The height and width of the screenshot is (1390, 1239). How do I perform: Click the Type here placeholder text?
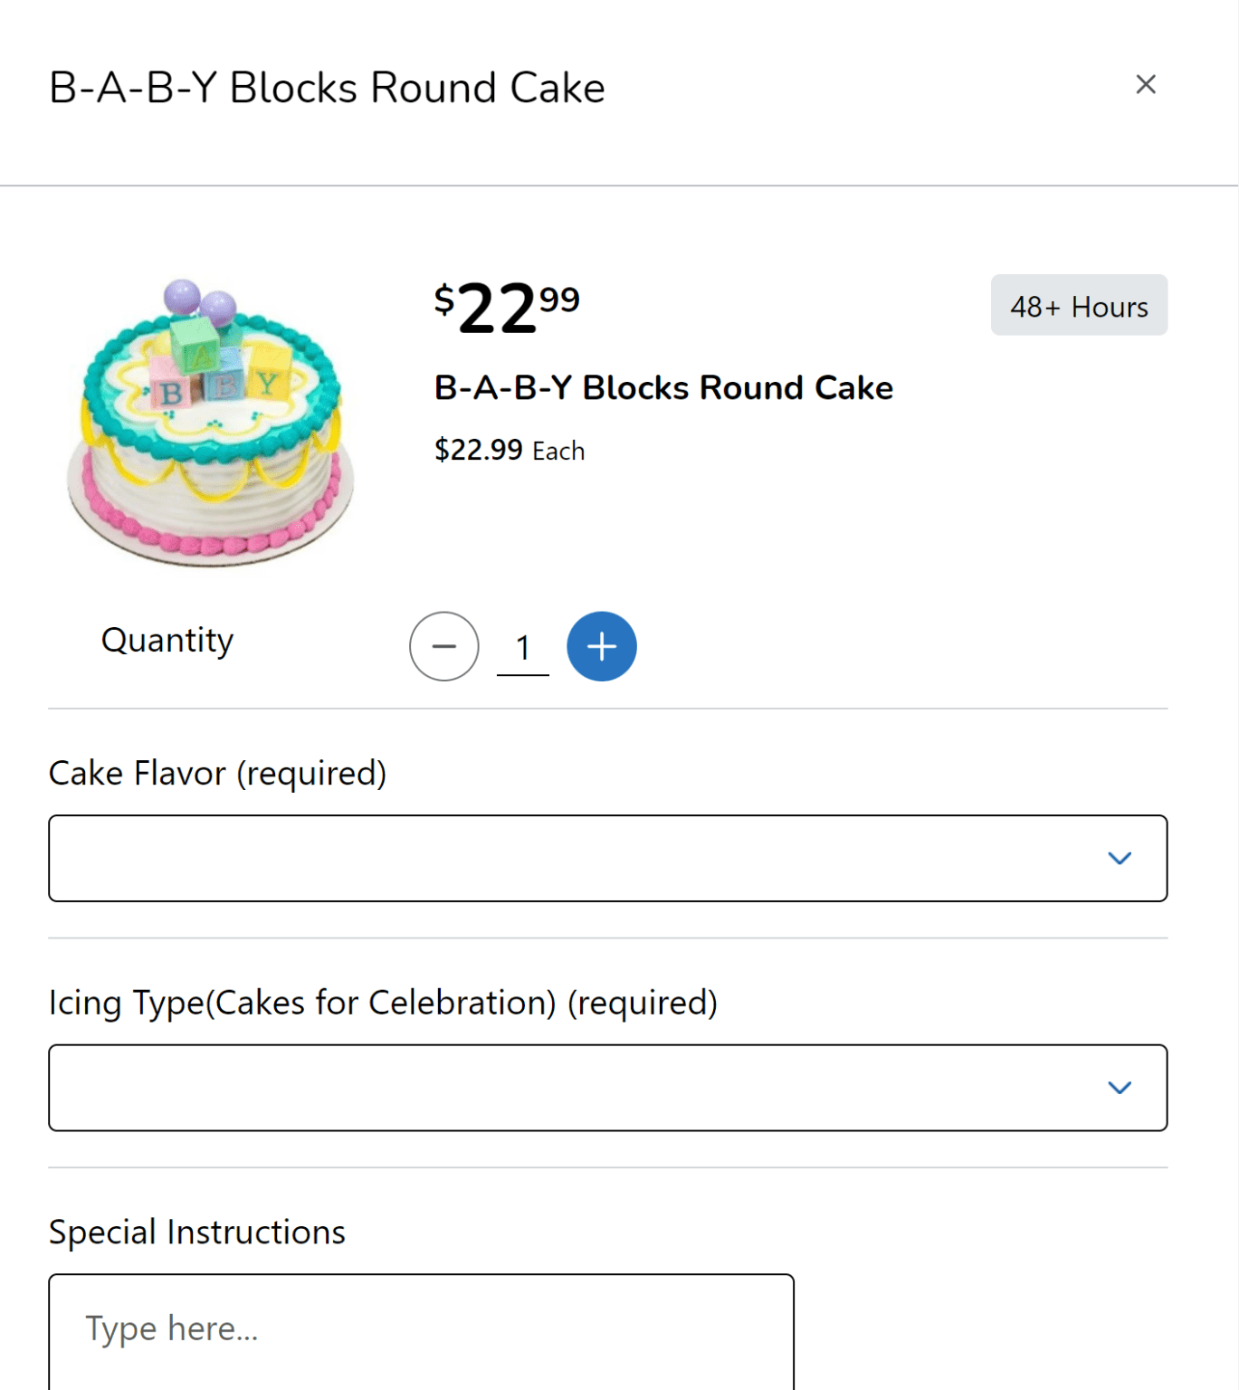click(x=172, y=1328)
